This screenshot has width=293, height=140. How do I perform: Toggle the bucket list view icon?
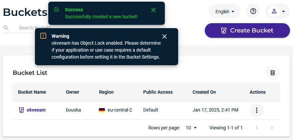point(272,73)
